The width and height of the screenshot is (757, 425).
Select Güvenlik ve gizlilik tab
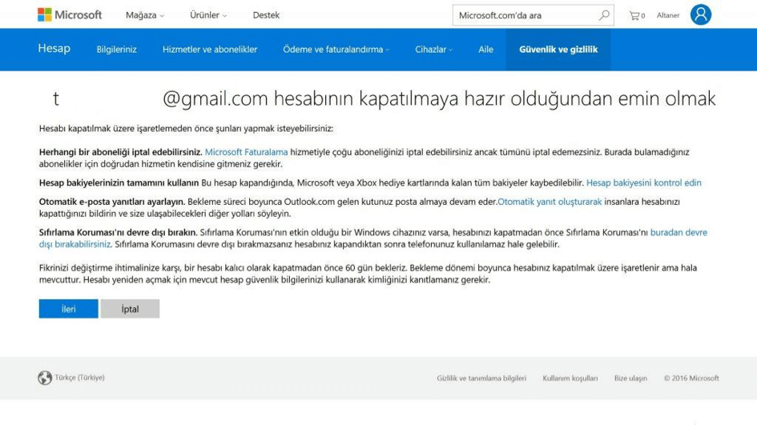pos(558,50)
